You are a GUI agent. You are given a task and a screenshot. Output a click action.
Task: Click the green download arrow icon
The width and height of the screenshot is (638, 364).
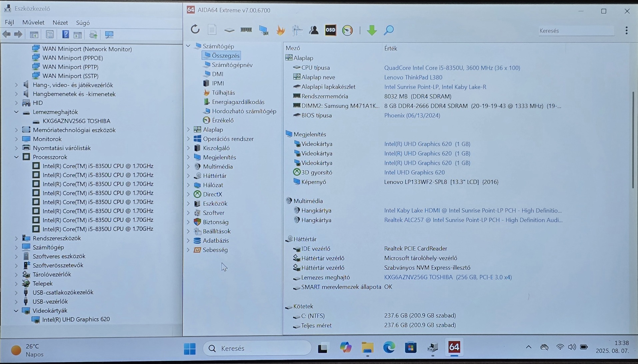click(x=372, y=30)
